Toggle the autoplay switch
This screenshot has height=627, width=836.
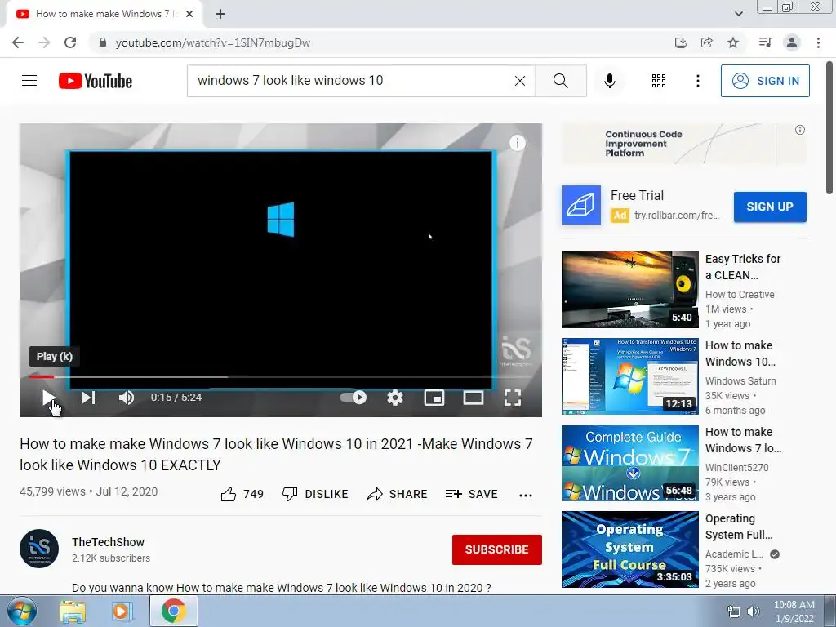tap(354, 398)
